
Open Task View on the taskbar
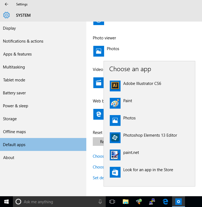pyautogui.click(x=112, y=202)
